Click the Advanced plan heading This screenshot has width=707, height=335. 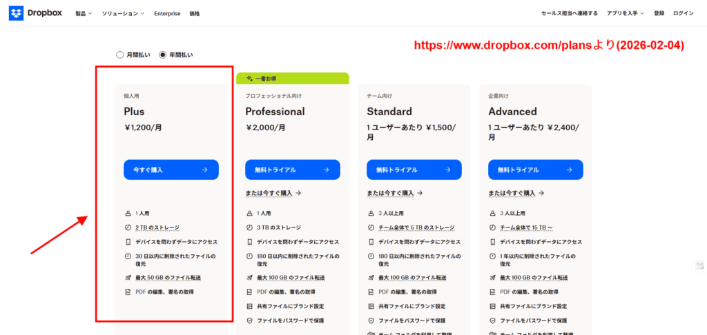513,111
